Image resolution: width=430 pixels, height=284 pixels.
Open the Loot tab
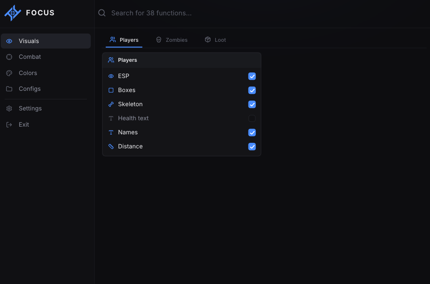(x=215, y=40)
